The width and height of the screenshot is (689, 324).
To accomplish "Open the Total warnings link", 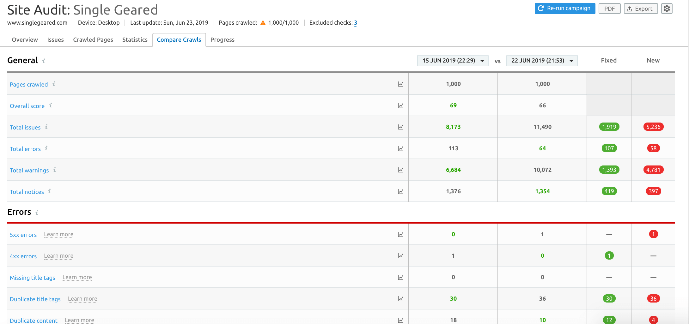I will pos(29,170).
